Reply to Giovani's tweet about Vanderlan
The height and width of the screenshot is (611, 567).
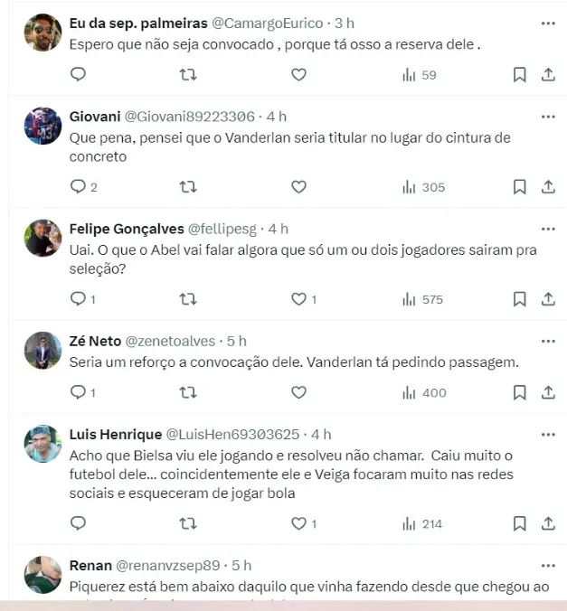(x=79, y=187)
